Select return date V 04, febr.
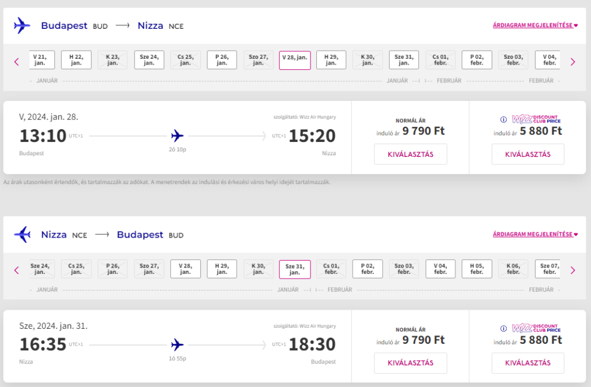 coord(440,269)
